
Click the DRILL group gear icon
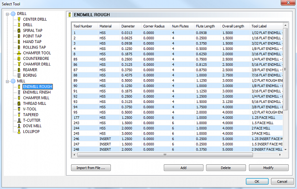[x=13, y=14]
